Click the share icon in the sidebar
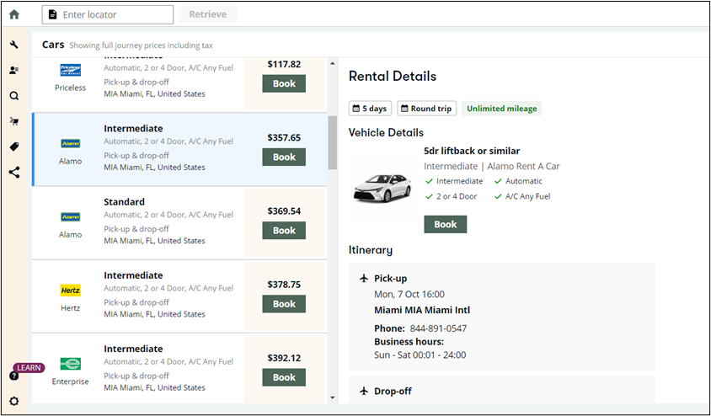This screenshot has width=711, height=416. (x=14, y=172)
